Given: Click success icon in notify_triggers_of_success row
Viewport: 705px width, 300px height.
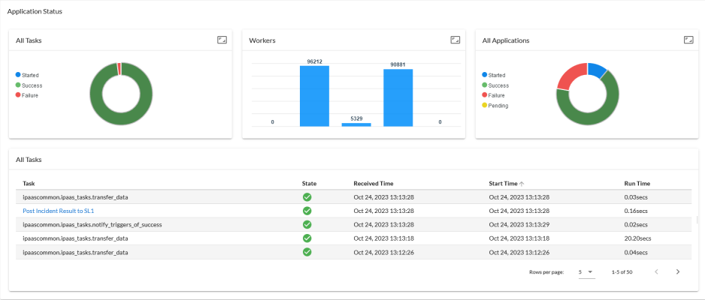Looking at the screenshot, I should tap(307, 224).
